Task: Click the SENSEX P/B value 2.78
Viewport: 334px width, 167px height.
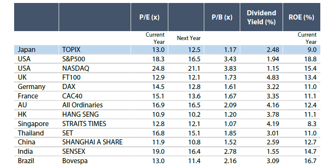Action: click(x=230, y=152)
